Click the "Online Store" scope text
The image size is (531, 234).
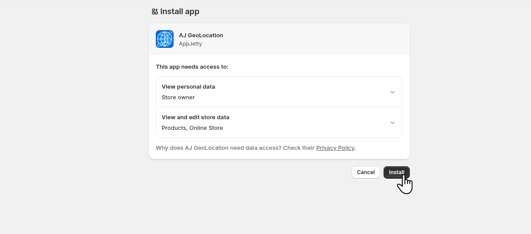(x=206, y=128)
